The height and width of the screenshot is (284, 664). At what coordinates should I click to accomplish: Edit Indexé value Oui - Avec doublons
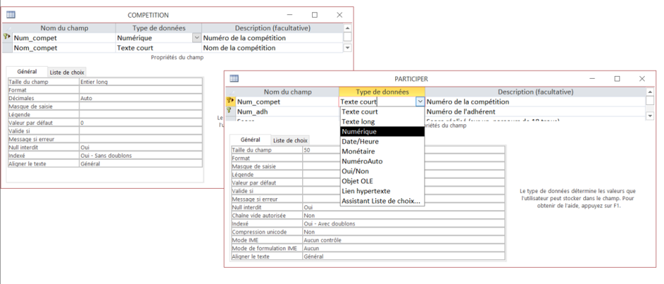(404, 224)
